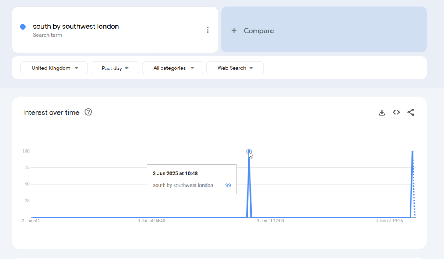Click the blue dot beside the search term
The width and height of the screenshot is (444, 259).
[23, 27]
